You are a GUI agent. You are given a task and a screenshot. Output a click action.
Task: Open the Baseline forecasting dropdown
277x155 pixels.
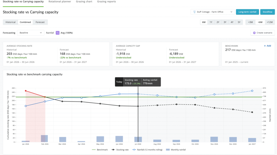pyautogui.click(x=31, y=33)
